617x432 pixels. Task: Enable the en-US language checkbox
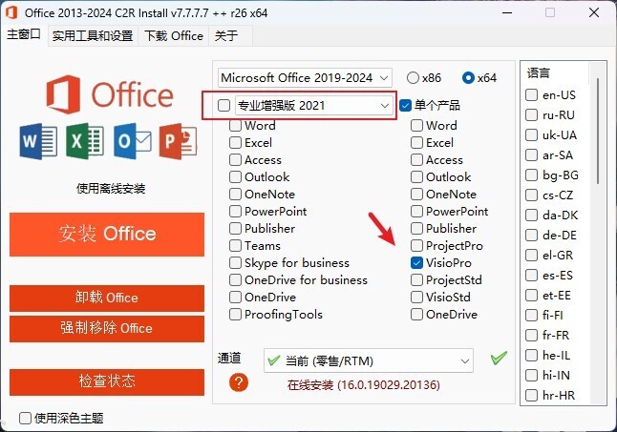(x=531, y=94)
